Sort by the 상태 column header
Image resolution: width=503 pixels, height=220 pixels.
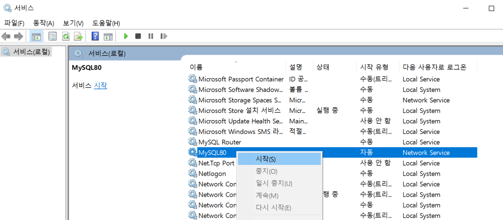[x=334, y=67]
